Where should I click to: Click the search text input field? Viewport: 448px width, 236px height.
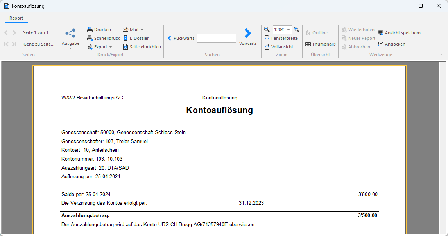tap(217, 38)
